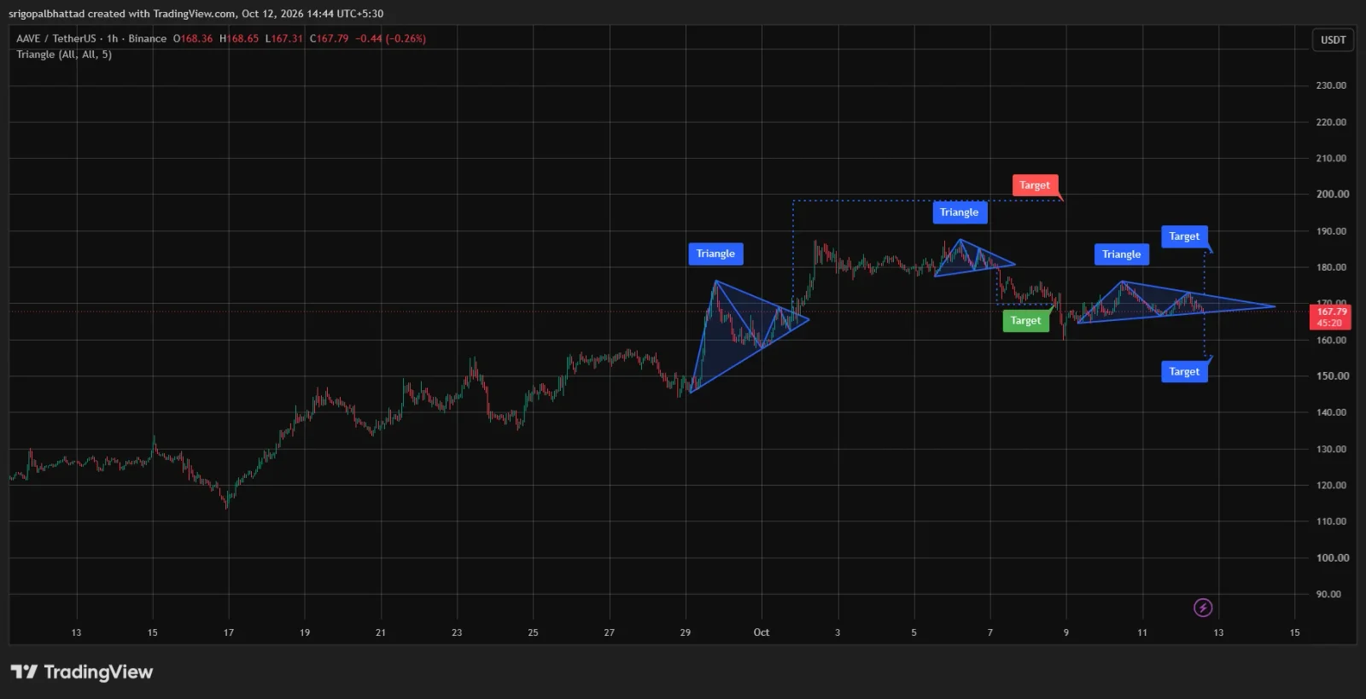
Task: Click the Triangle (All, All, 5) indicator legend
Action: 64,55
